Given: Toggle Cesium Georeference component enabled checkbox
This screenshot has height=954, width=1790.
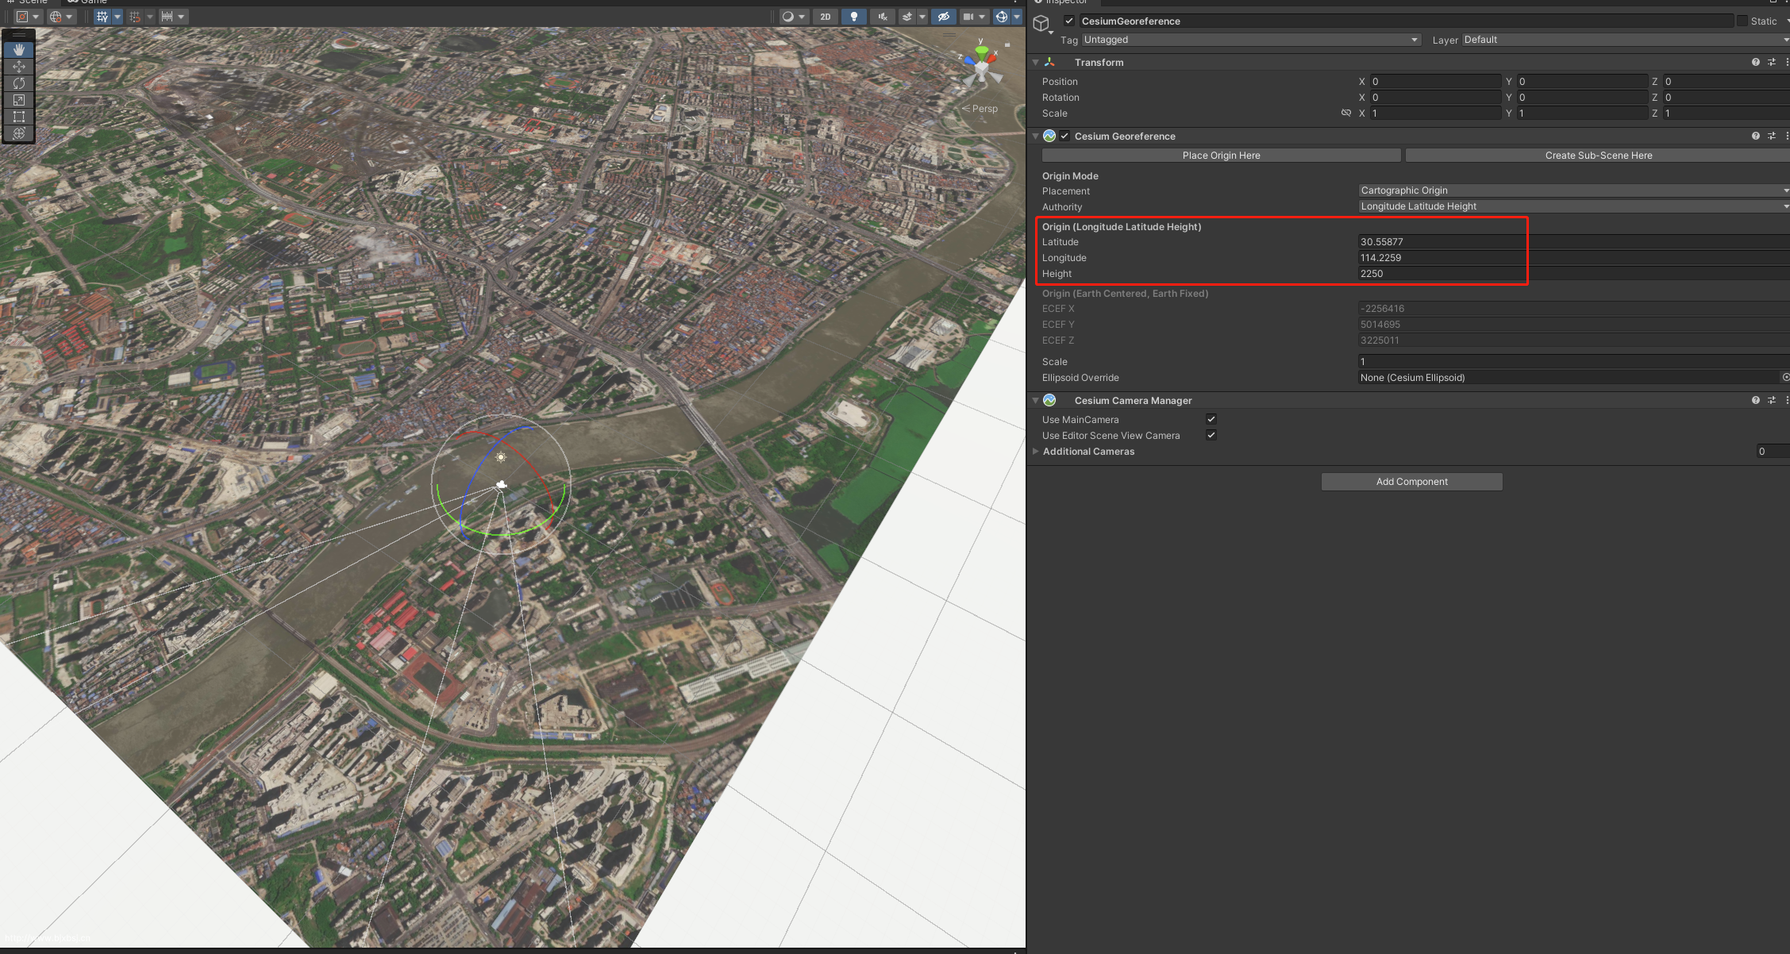Looking at the screenshot, I should 1064,137.
